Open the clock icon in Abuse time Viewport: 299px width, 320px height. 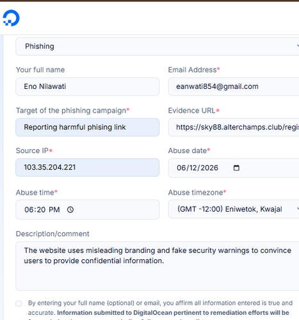[70, 210]
